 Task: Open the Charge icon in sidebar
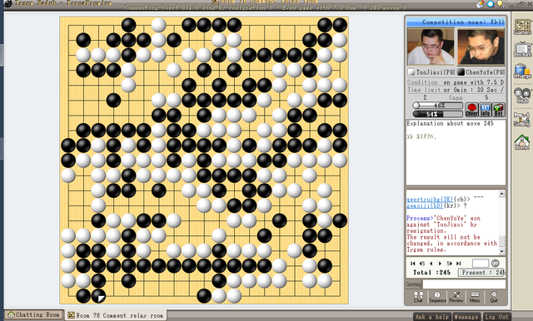(x=522, y=72)
